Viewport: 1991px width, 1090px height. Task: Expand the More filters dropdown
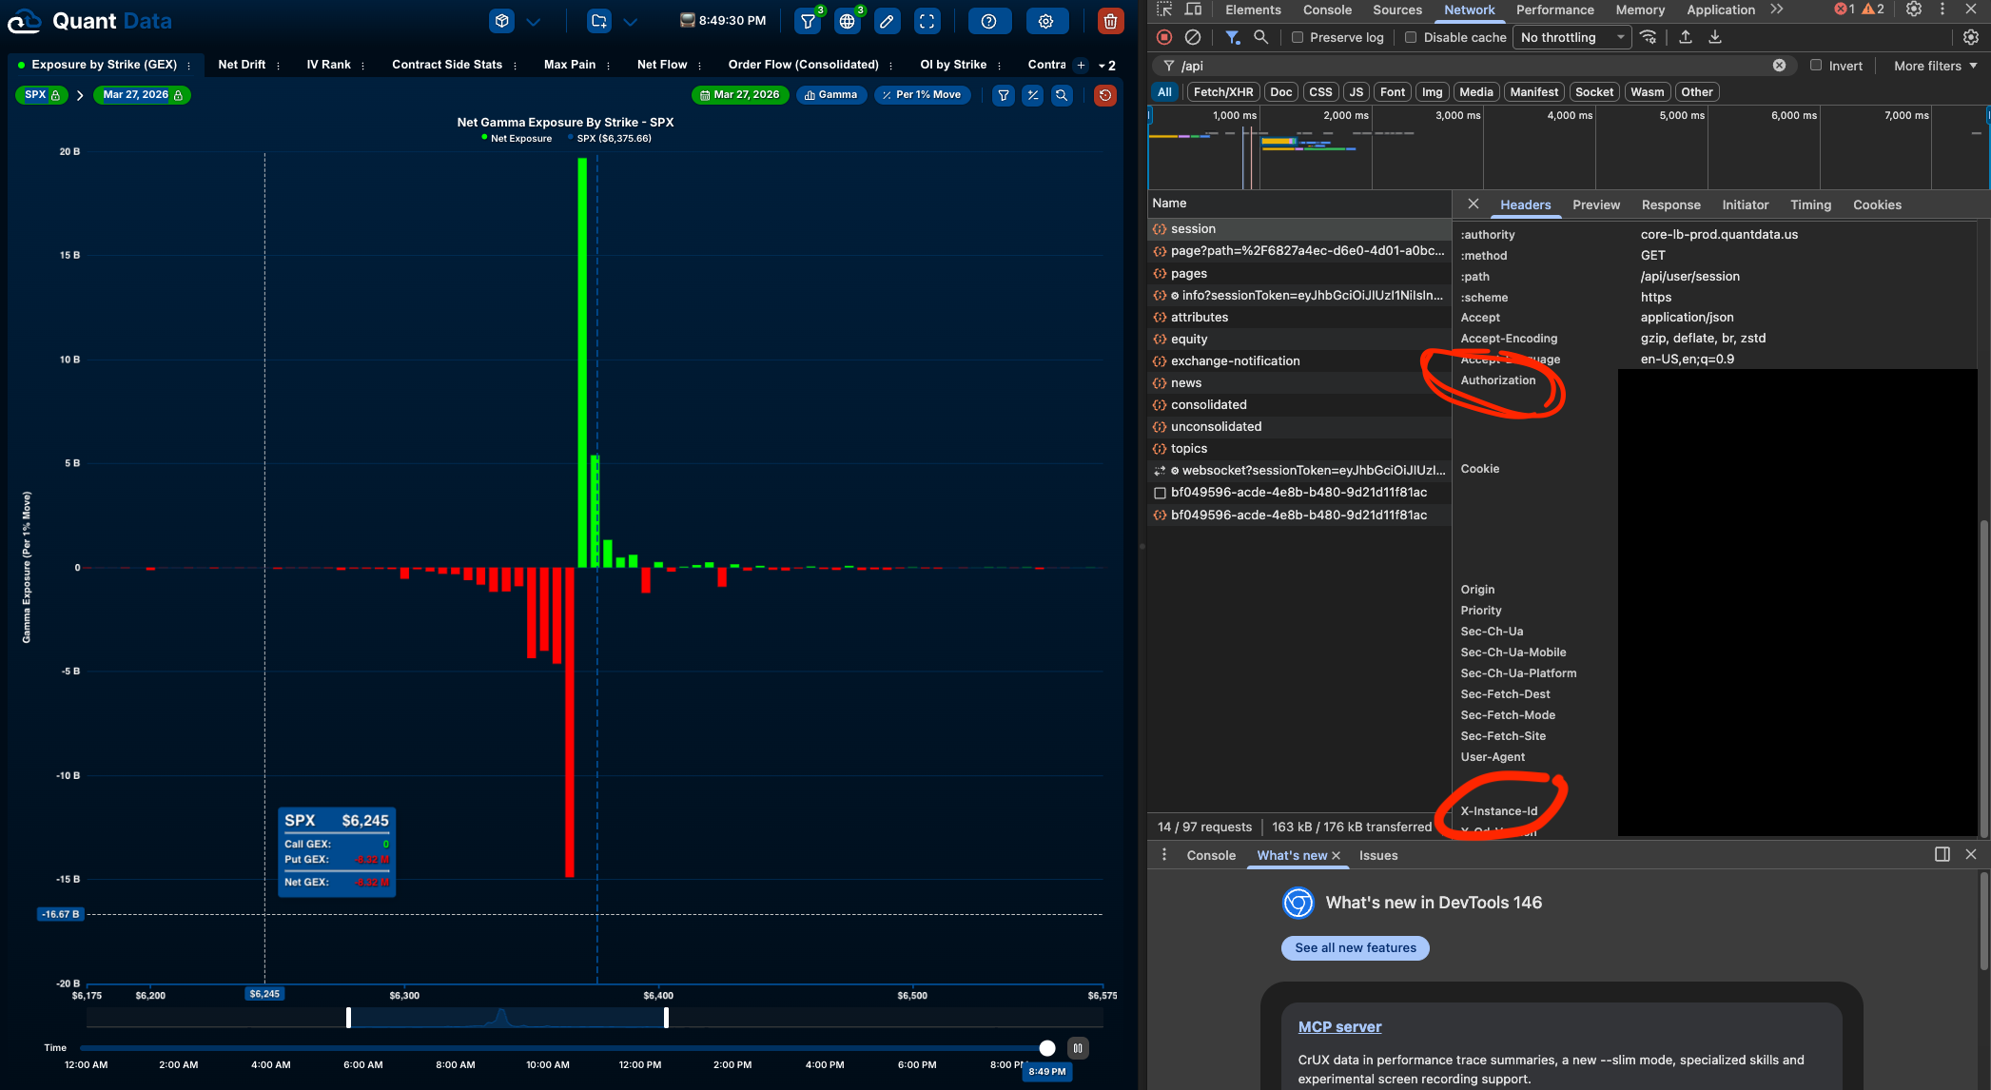click(x=1936, y=66)
